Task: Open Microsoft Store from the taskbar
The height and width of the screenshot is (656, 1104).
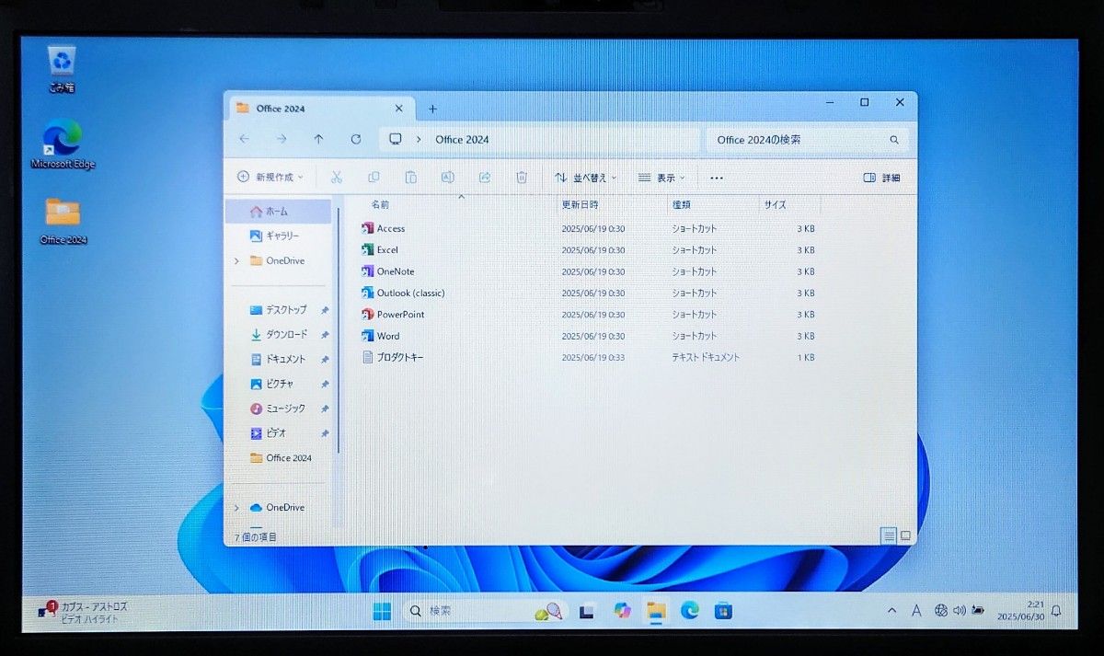Action: tap(724, 610)
